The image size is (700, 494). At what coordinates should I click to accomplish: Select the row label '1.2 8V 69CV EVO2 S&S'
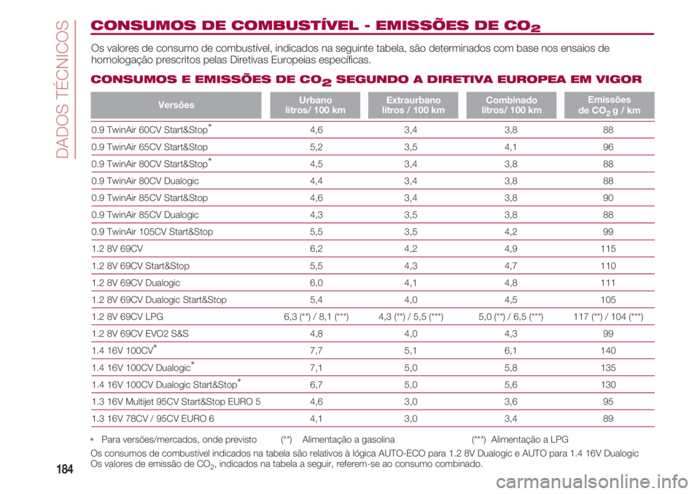pos(140,334)
